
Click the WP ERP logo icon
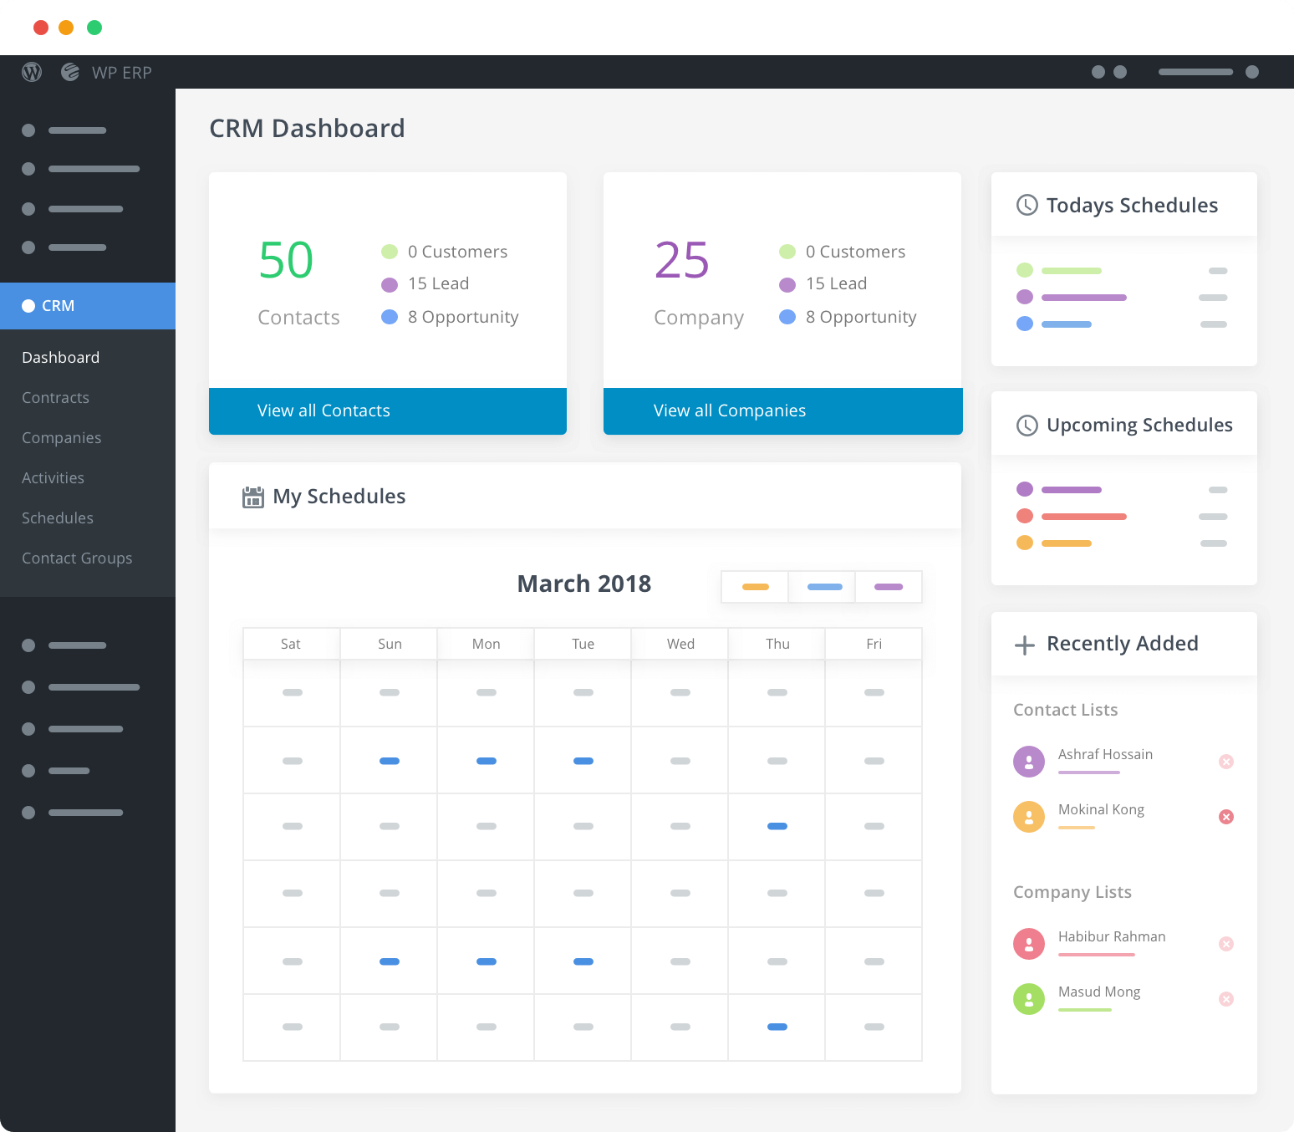click(x=69, y=72)
